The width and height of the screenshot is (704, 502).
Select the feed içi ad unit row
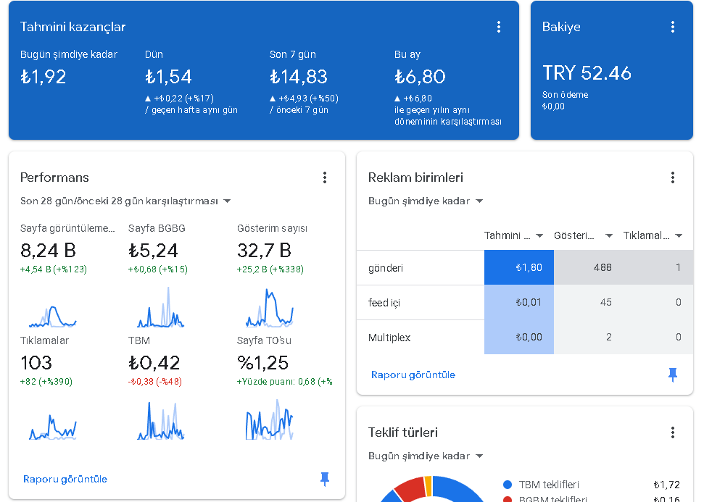tap(525, 302)
